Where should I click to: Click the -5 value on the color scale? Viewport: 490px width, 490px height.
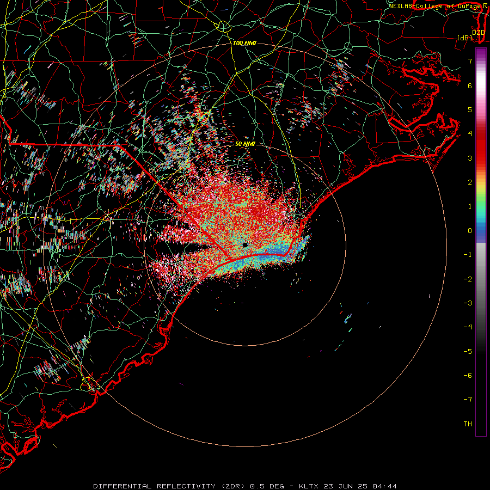[468, 352]
